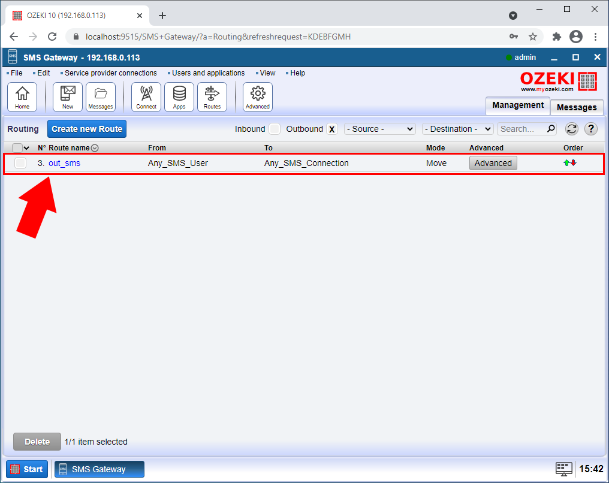Open a new browser tab
Viewport: 609px width, 483px height.
tap(162, 16)
